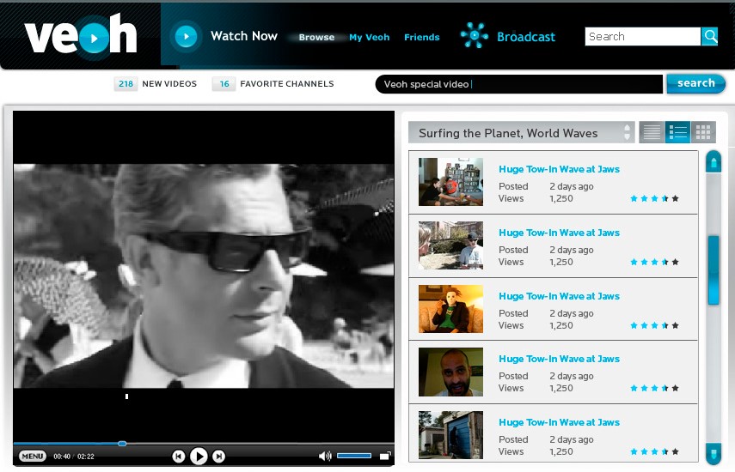Click the video player volume slider
Screen dimensions: 735x472
tap(353, 457)
